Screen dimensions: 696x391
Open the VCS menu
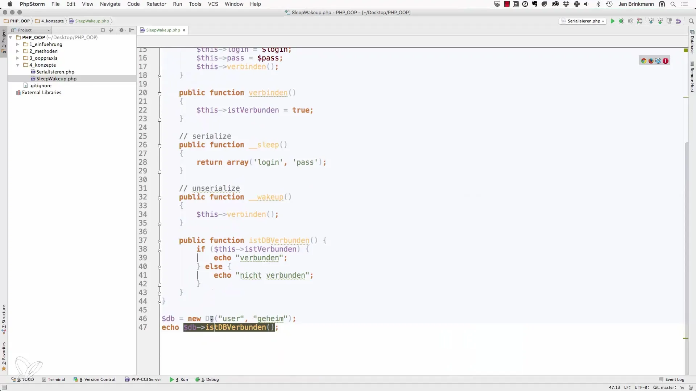(x=213, y=4)
